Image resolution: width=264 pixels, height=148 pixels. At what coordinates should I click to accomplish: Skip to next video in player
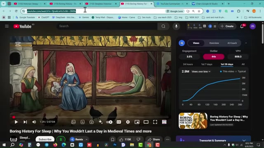pos(25,122)
